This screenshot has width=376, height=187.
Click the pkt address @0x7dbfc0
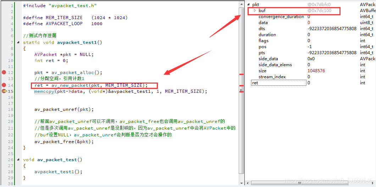coord(319,5)
